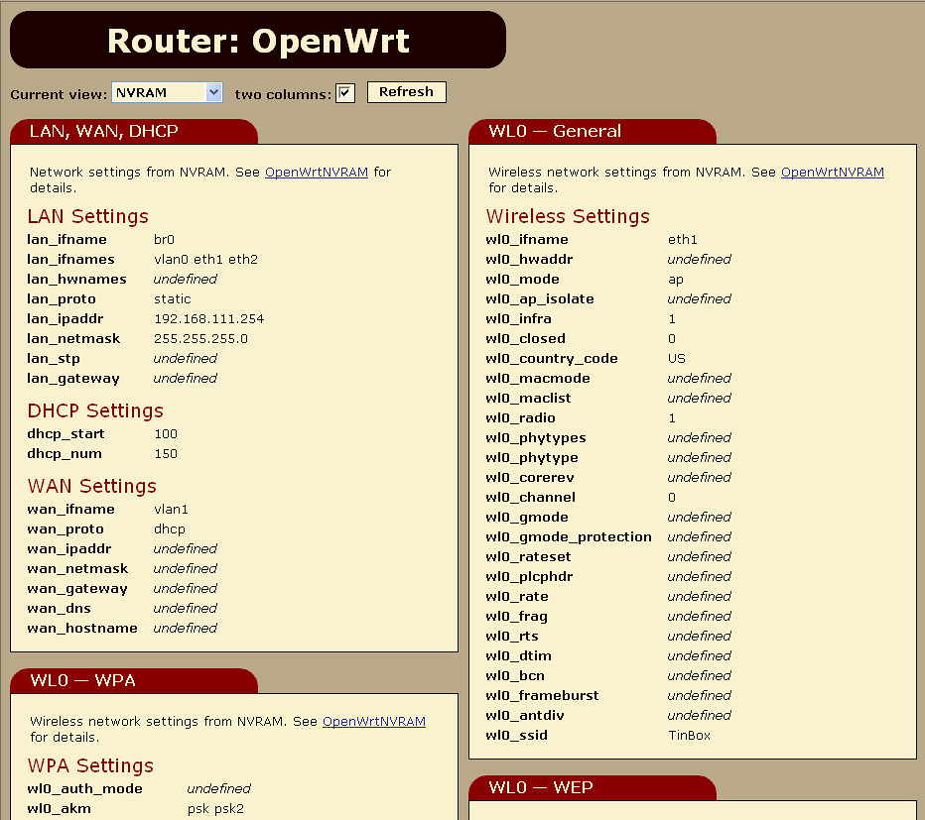Click the lan_stp label
The height and width of the screenshot is (820, 925).
[x=53, y=359]
